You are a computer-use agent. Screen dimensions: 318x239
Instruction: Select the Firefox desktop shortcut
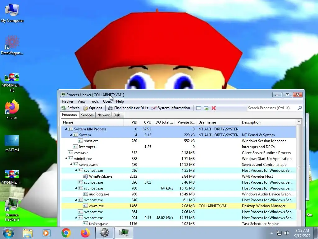pos(12,110)
